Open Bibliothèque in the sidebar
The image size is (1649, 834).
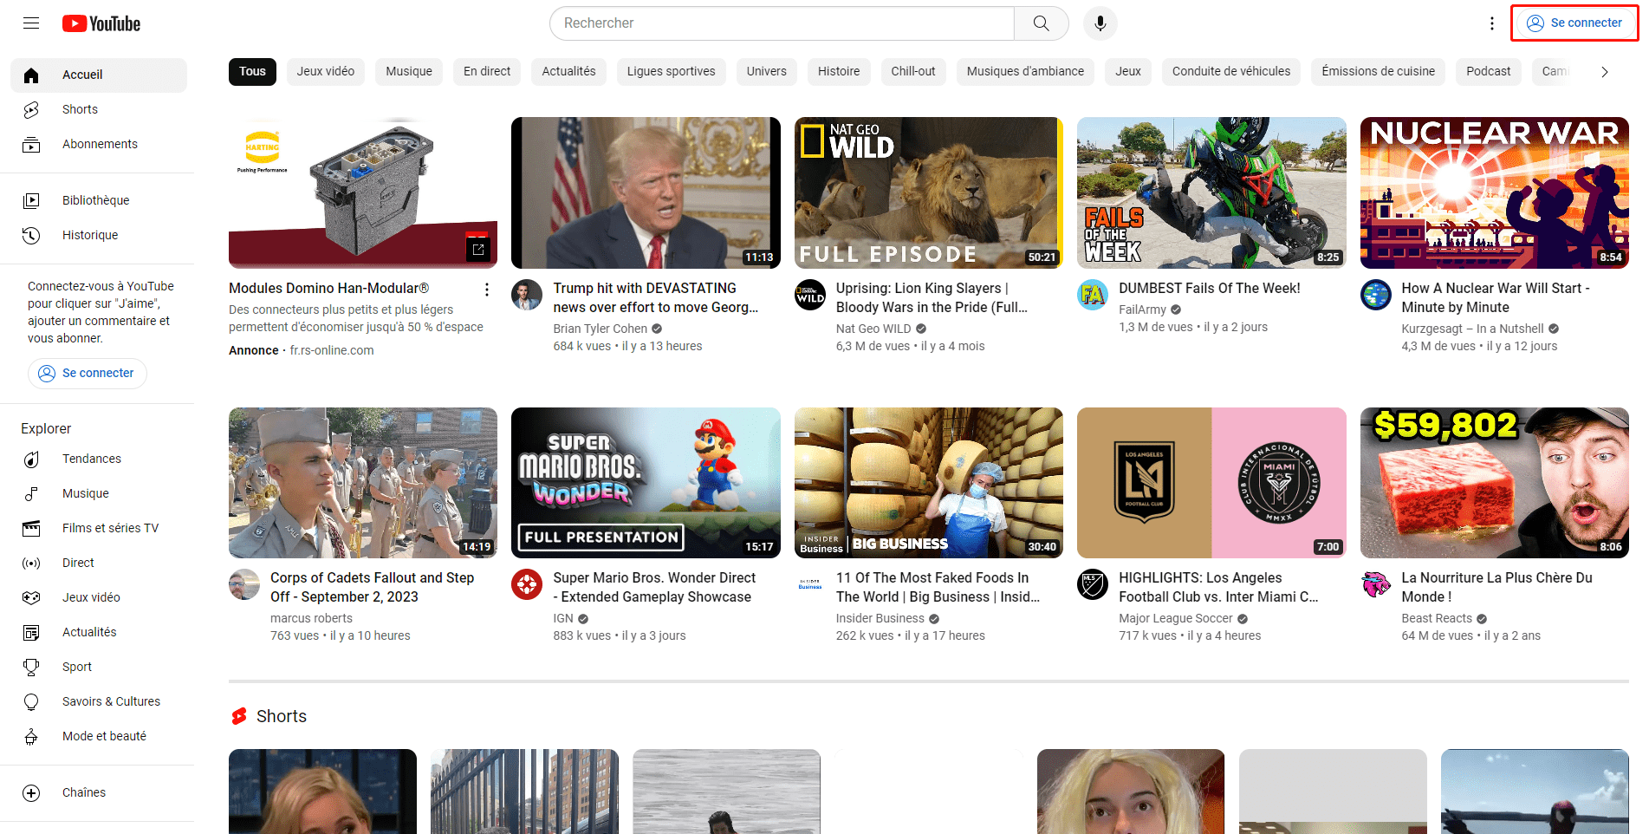[99, 201]
